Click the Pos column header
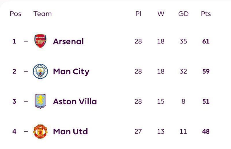 pos(15,14)
